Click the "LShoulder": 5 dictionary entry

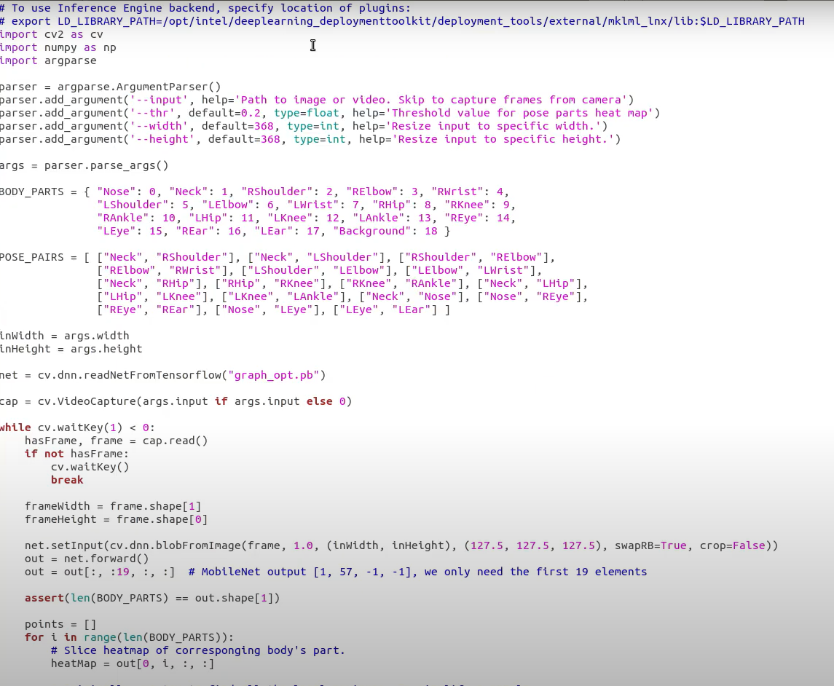143,205
